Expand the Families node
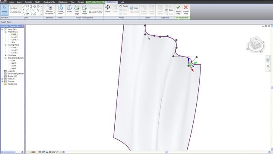273x154 pixels. click(2, 79)
